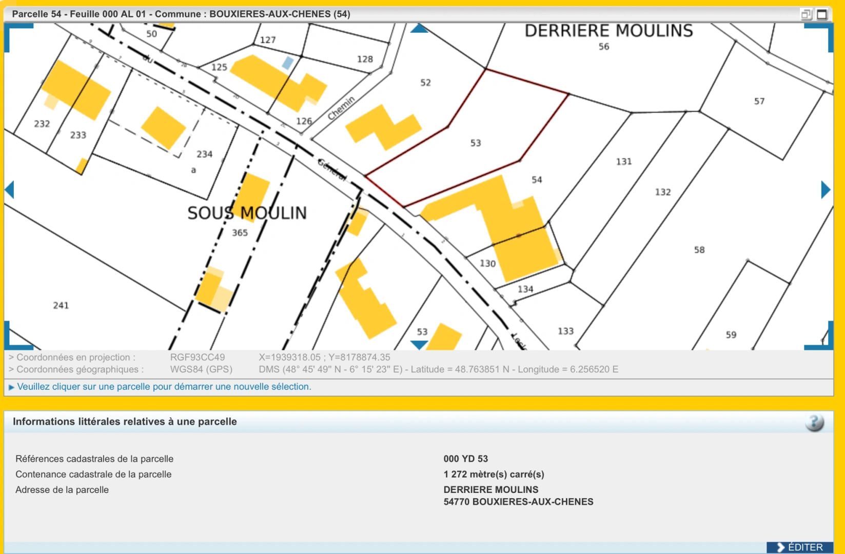Pan the map west with left arrow
Viewport: 845px width, 554px height.
(9, 189)
